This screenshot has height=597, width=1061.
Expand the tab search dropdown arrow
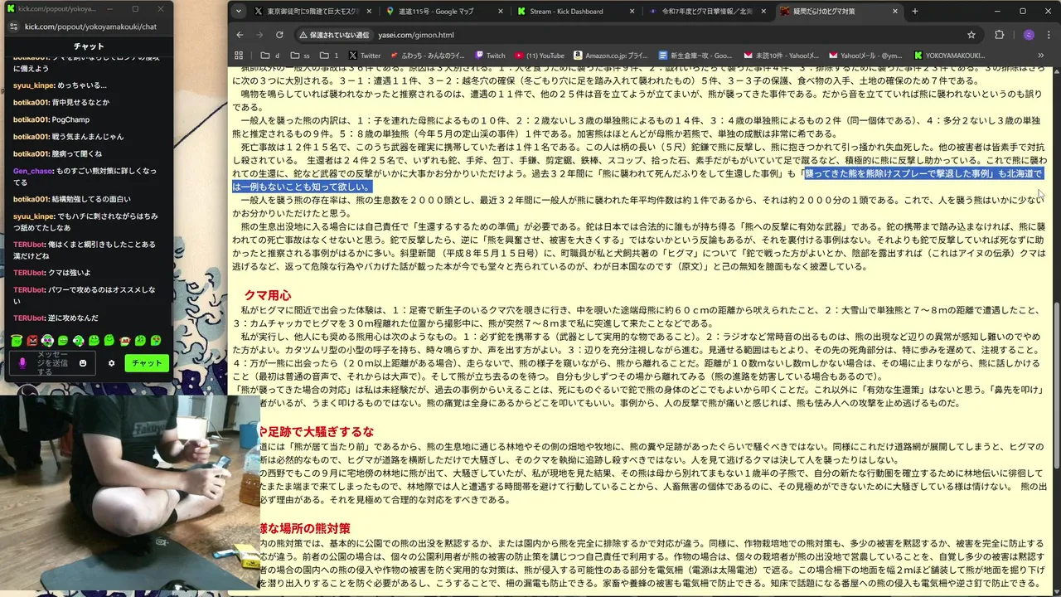point(239,12)
